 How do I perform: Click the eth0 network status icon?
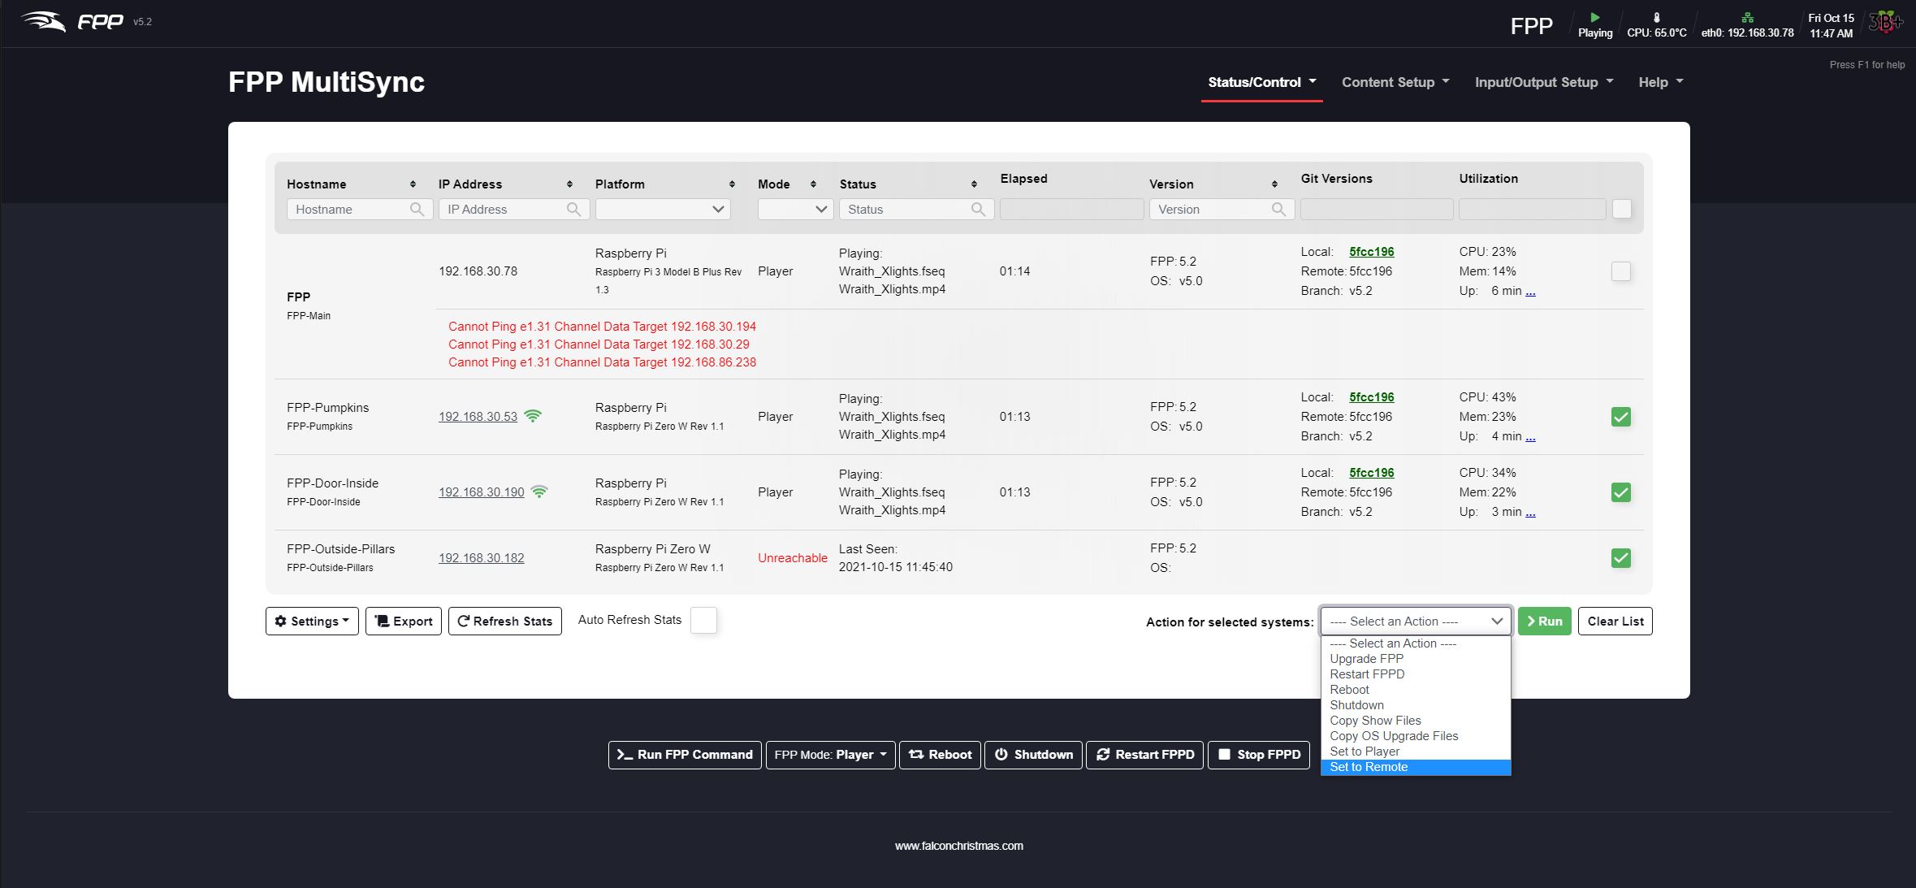tap(1747, 17)
